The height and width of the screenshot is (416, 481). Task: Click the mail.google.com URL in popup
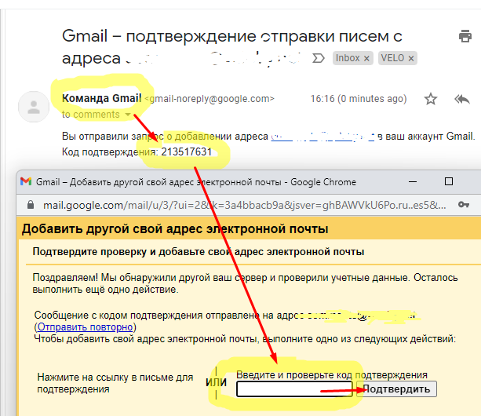tap(245, 205)
